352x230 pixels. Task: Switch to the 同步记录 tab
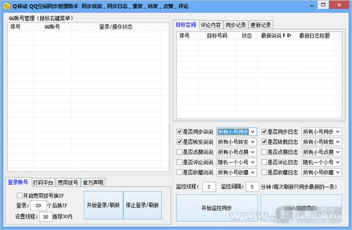(x=236, y=25)
